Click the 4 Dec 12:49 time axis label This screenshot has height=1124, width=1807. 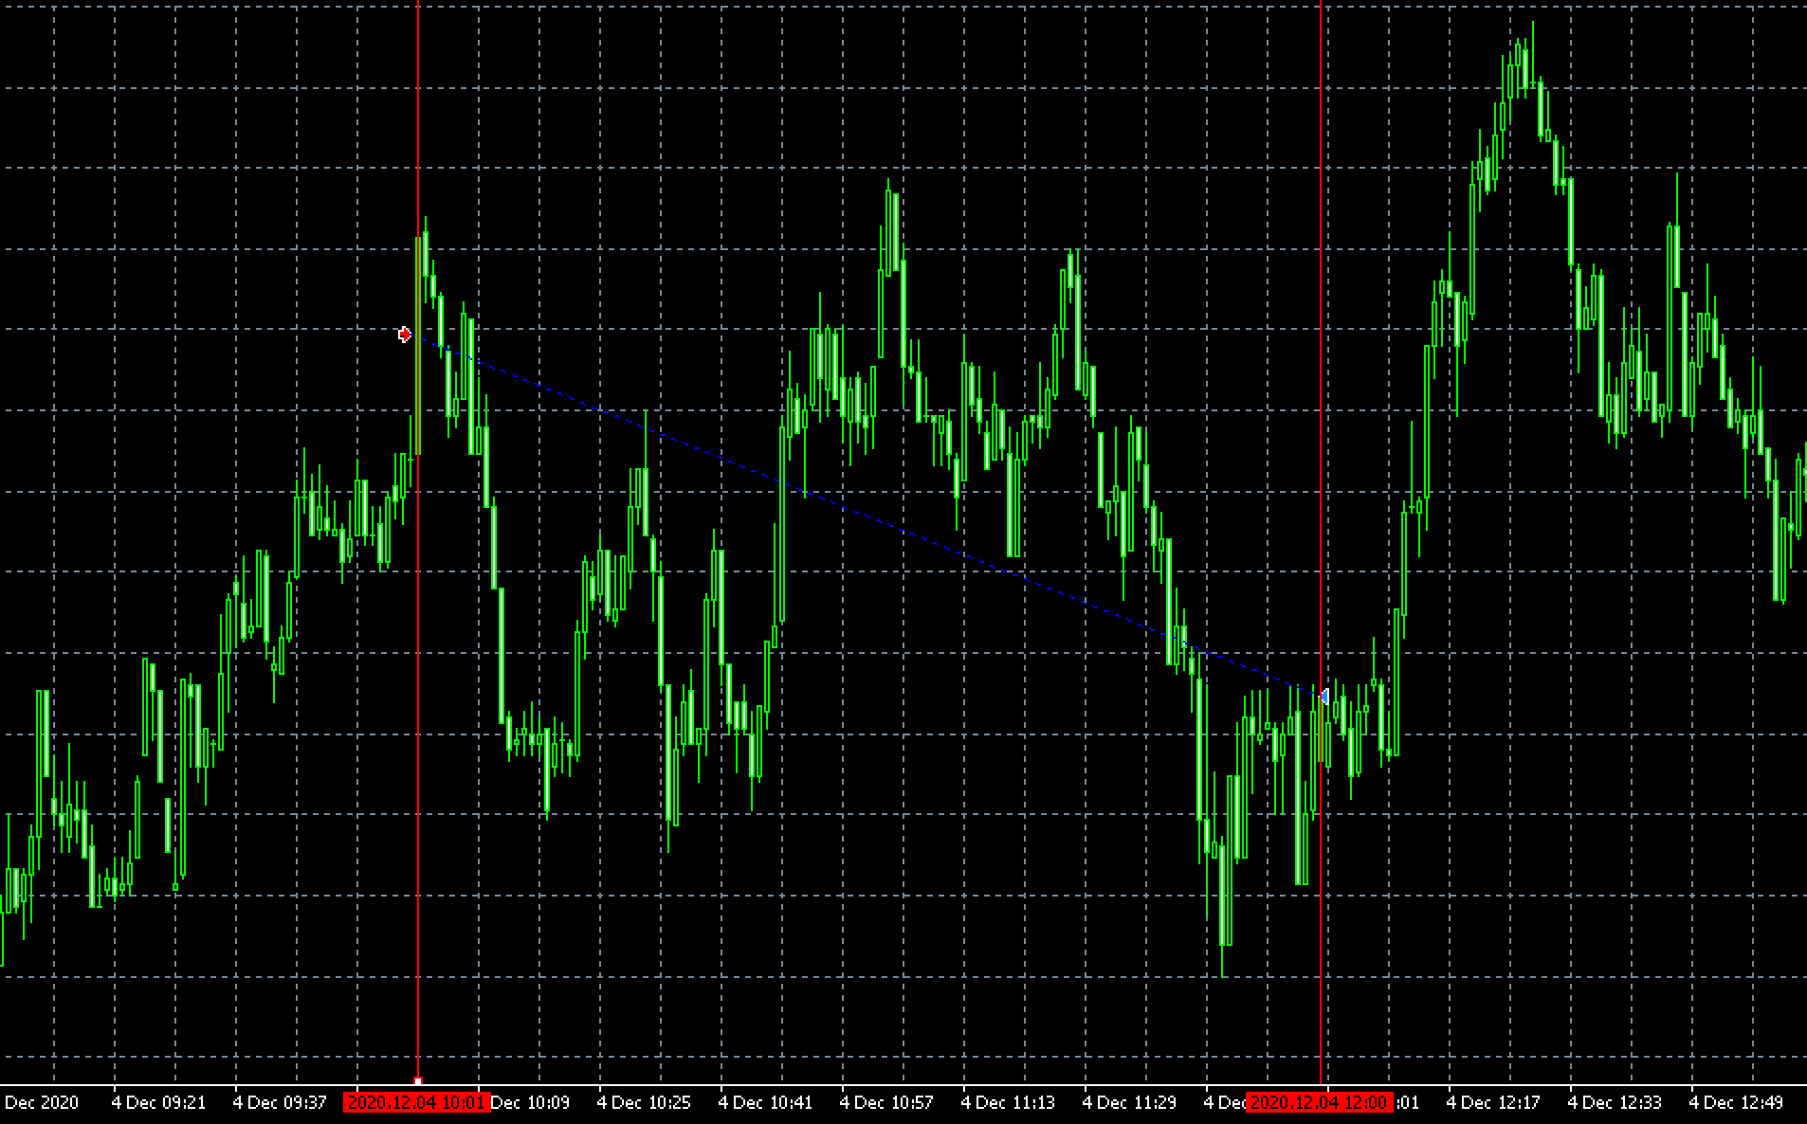click(1736, 1102)
